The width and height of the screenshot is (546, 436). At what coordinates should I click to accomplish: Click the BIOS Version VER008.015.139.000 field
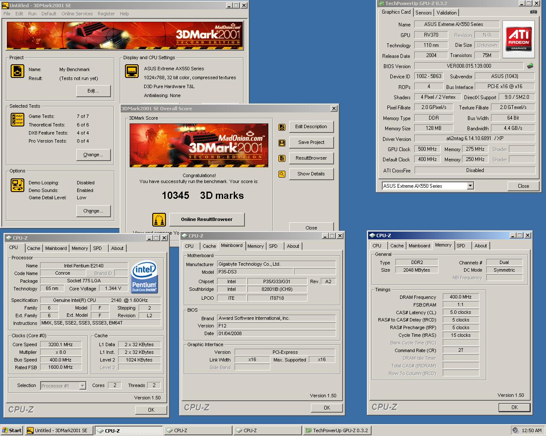pyautogui.click(x=469, y=66)
